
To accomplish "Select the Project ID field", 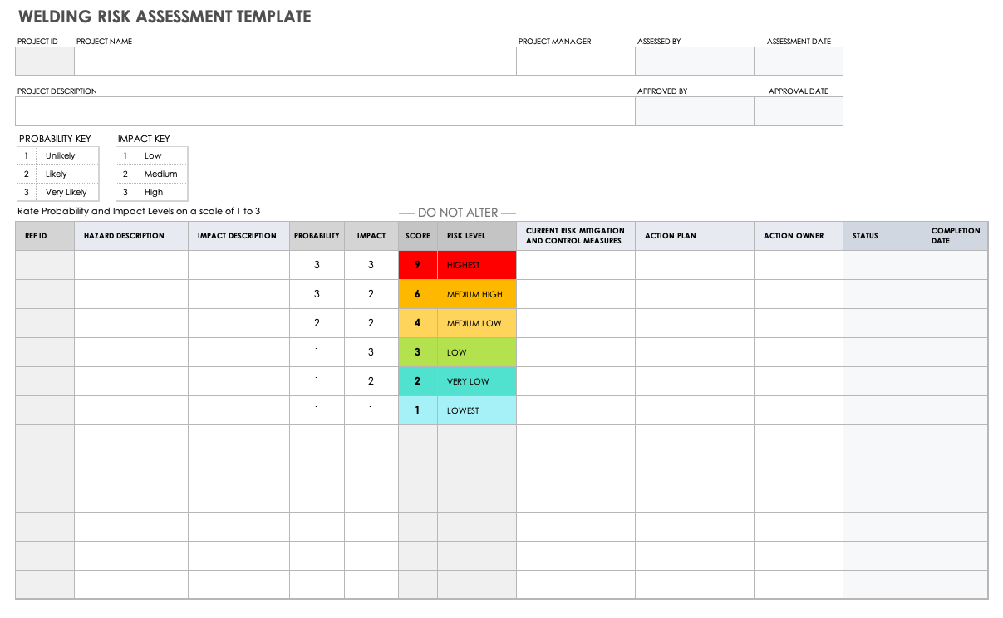I will click(x=45, y=61).
